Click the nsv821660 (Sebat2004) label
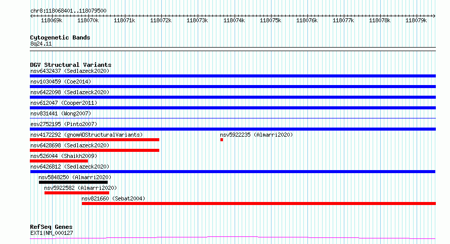 coord(113,198)
